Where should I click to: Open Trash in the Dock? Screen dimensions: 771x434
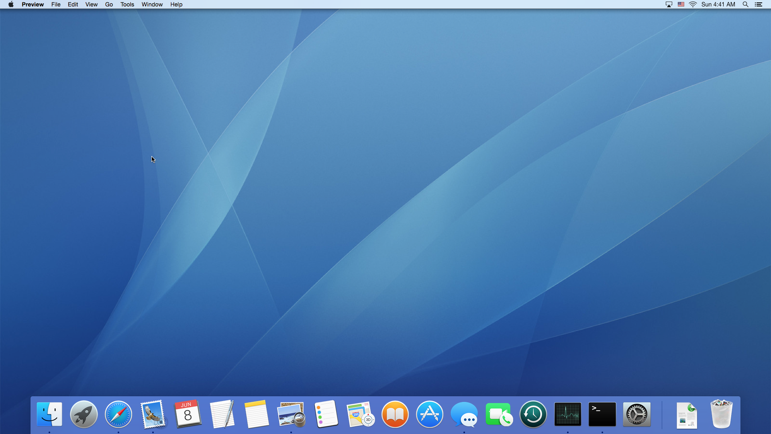721,414
